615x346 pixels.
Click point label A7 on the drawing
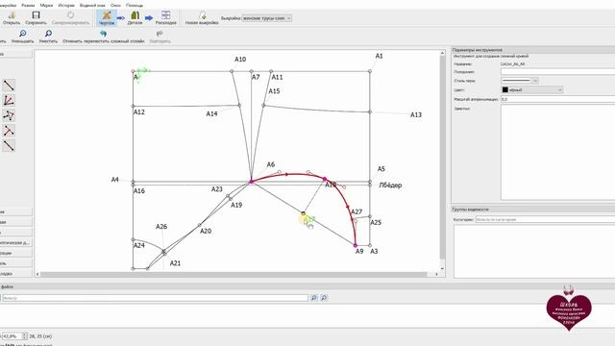(x=256, y=77)
